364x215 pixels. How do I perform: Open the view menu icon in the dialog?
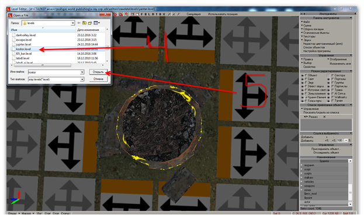tap(96, 23)
